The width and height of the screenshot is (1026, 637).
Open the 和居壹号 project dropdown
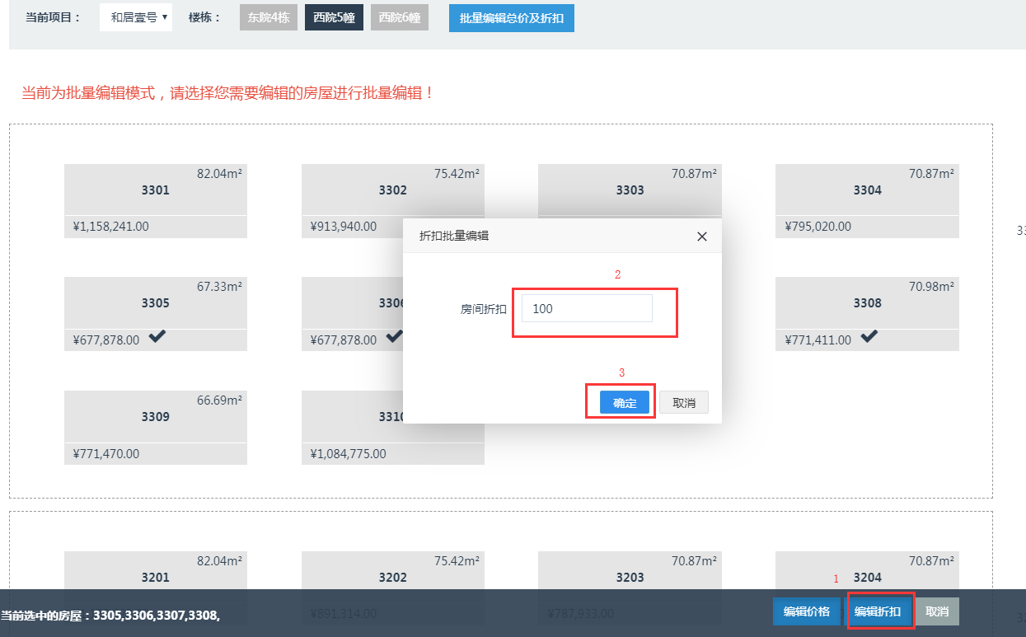(136, 17)
